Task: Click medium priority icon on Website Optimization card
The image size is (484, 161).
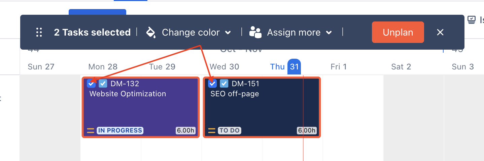Action: (x=91, y=130)
